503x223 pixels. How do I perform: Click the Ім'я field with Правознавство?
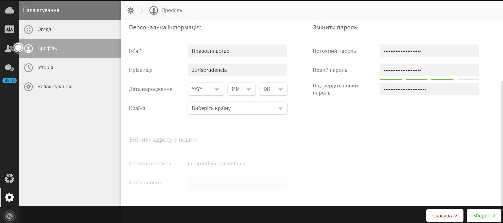237,51
